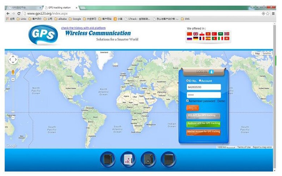
Task: Click the map zoom in plus button
Action: 13,80
